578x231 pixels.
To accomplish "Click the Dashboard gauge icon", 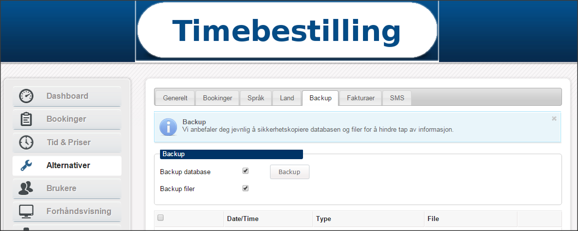I will [26, 96].
